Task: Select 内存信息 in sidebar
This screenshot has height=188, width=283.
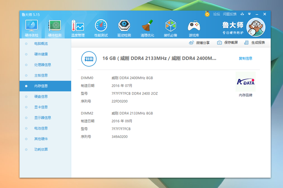Action: pyautogui.click(x=45, y=86)
